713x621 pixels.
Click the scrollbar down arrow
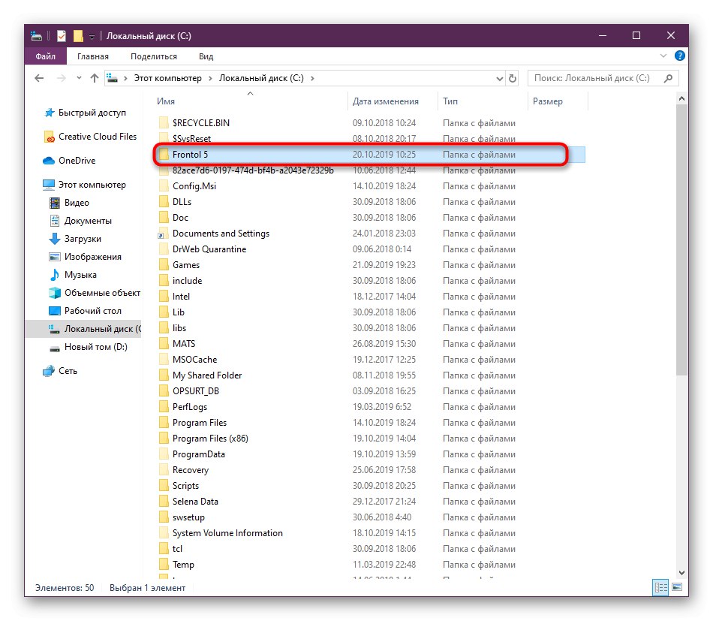click(681, 572)
